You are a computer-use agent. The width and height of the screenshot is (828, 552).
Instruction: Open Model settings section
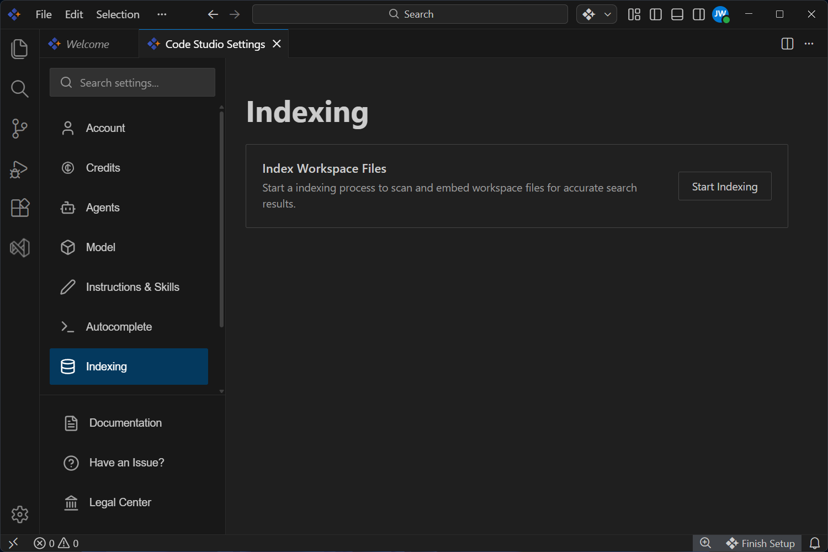pos(129,247)
